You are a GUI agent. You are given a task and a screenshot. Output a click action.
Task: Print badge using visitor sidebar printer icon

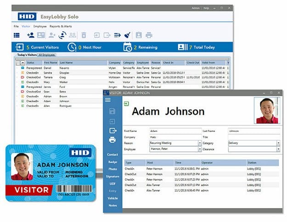point(113,140)
